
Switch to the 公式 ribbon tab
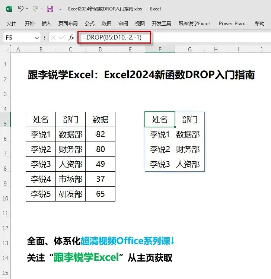pyautogui.click(x=90, y=23)
